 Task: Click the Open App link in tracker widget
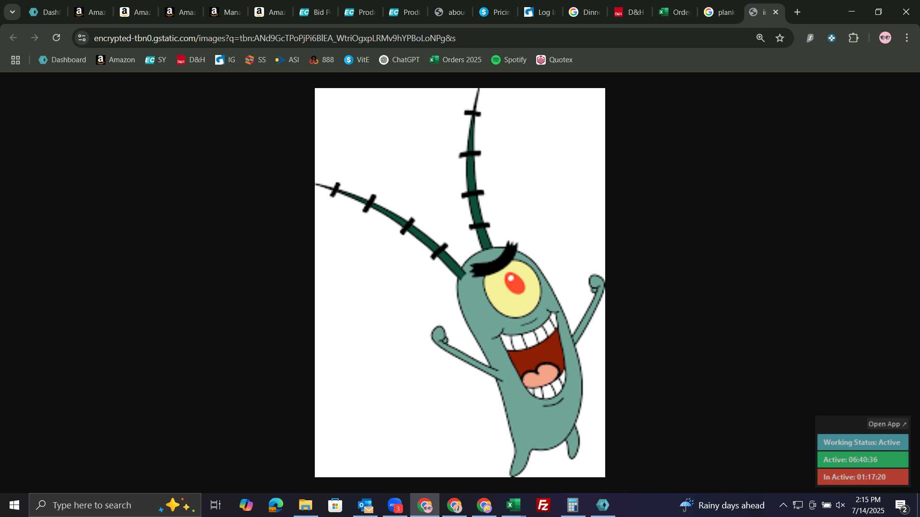887,424
